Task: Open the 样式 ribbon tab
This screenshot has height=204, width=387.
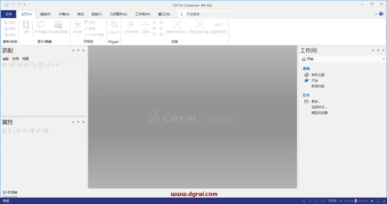Action: pos(81,14)
